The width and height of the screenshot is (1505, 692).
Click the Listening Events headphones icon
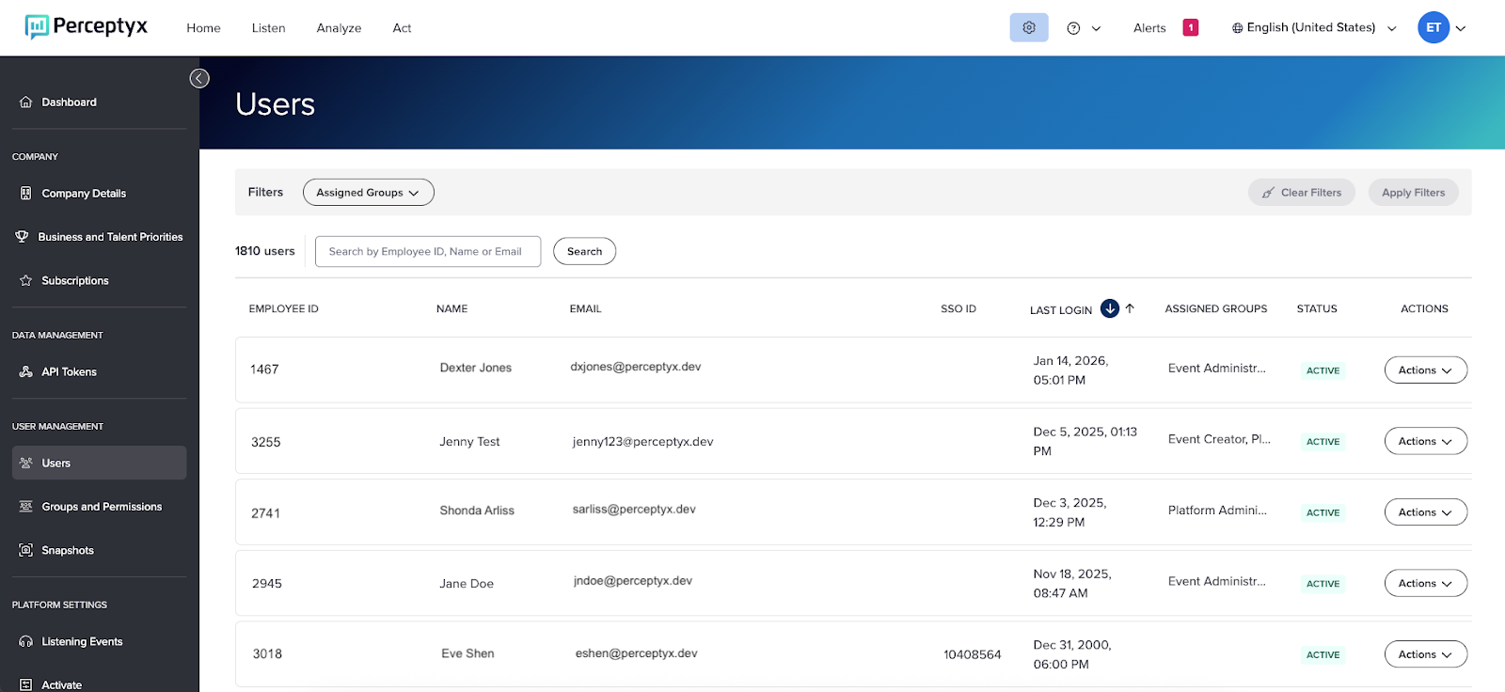coord(25,642)
